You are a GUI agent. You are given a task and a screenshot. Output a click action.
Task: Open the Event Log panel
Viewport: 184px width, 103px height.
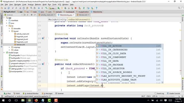pyautogui.click(x=159, y=94)
